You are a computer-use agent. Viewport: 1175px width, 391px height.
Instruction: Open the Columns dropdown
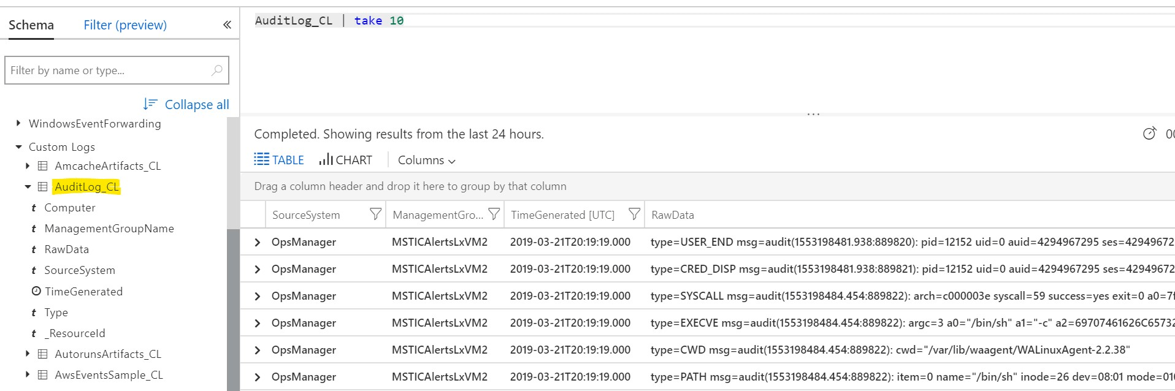[427, 160]
